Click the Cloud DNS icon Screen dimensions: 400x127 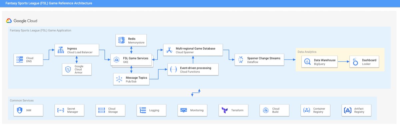click(20, 60)
